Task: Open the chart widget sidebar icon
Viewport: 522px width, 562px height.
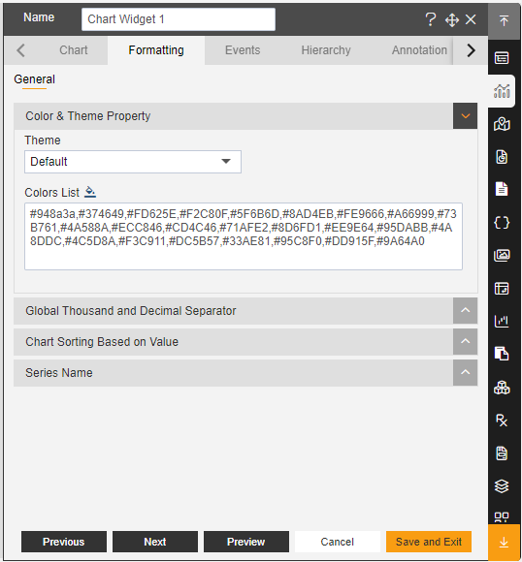Action: (x=502, y=91)
